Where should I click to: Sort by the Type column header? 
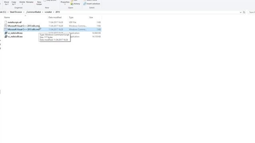[71, 17]
